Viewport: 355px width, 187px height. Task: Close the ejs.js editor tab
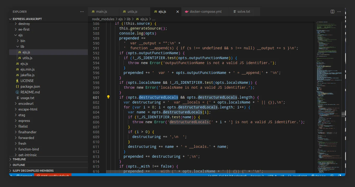(x=178, y=12)
